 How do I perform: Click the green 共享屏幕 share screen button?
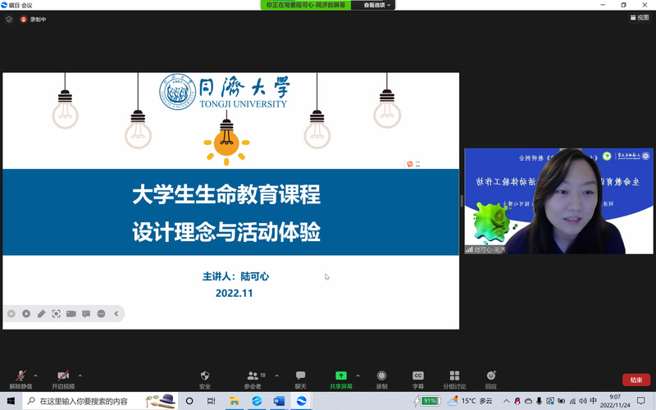[341, 380]
